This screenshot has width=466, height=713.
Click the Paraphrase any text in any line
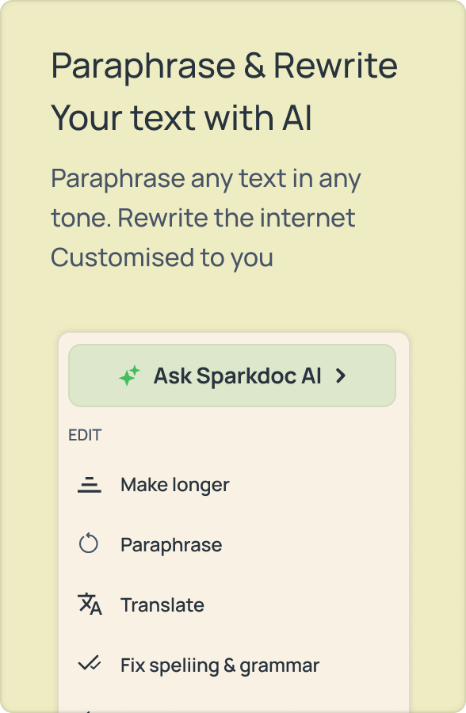point(206,179)
